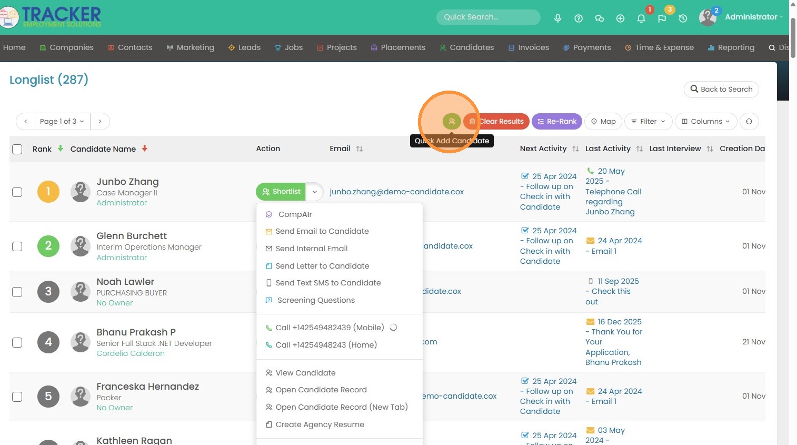Image resolution: width=797 pixels, height=445 pixels.
Task: Click the plus quick-create icon in header
Action: 620,18
